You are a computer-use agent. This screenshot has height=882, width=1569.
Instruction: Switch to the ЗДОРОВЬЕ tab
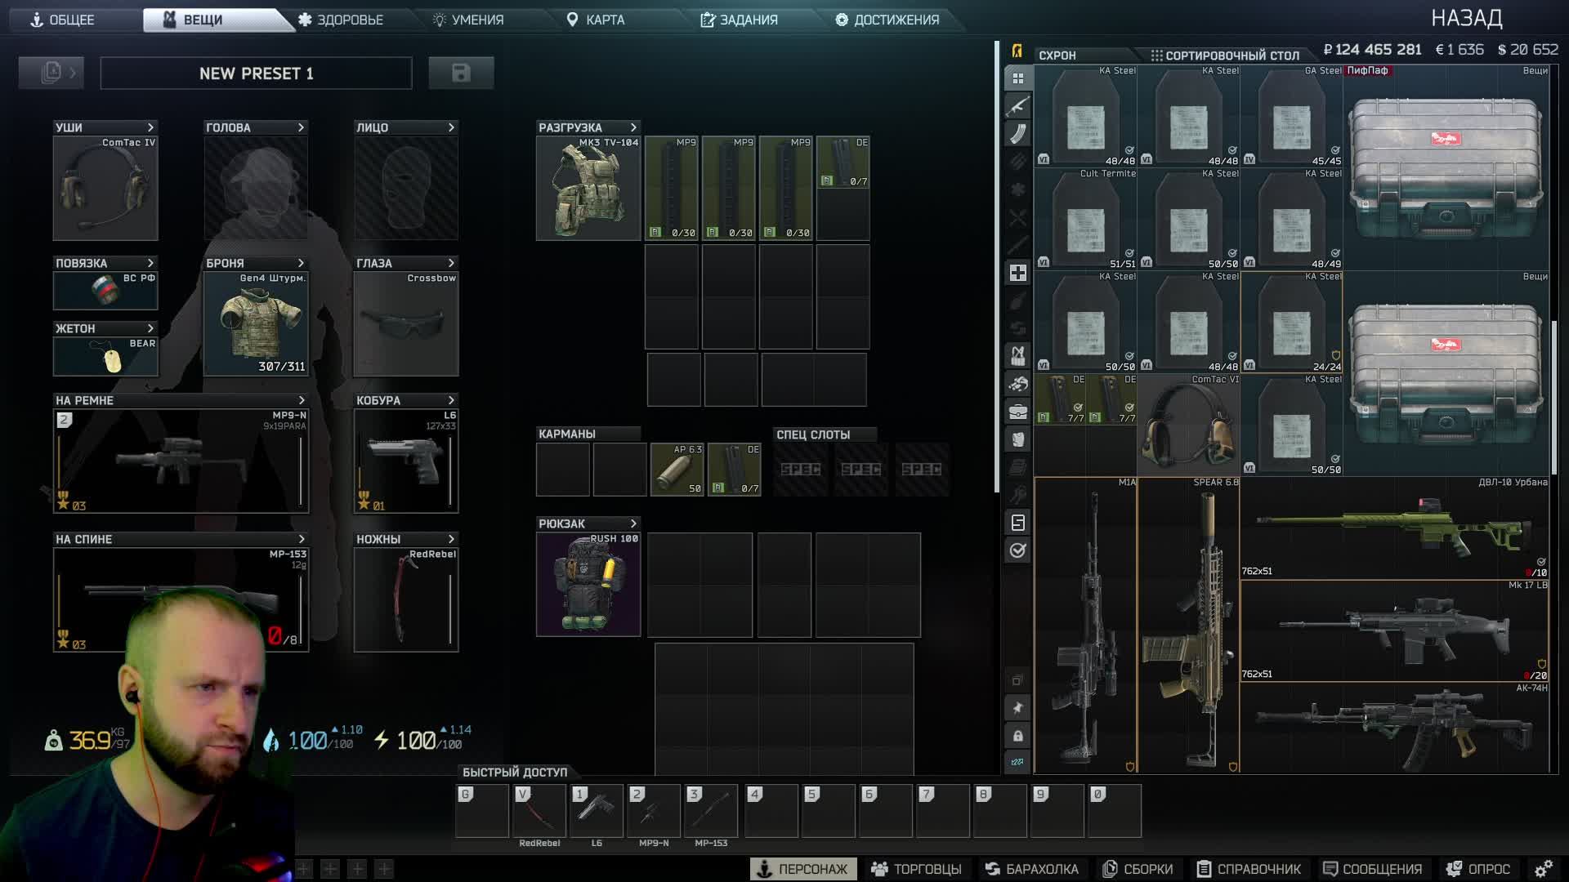pos(341,20)
